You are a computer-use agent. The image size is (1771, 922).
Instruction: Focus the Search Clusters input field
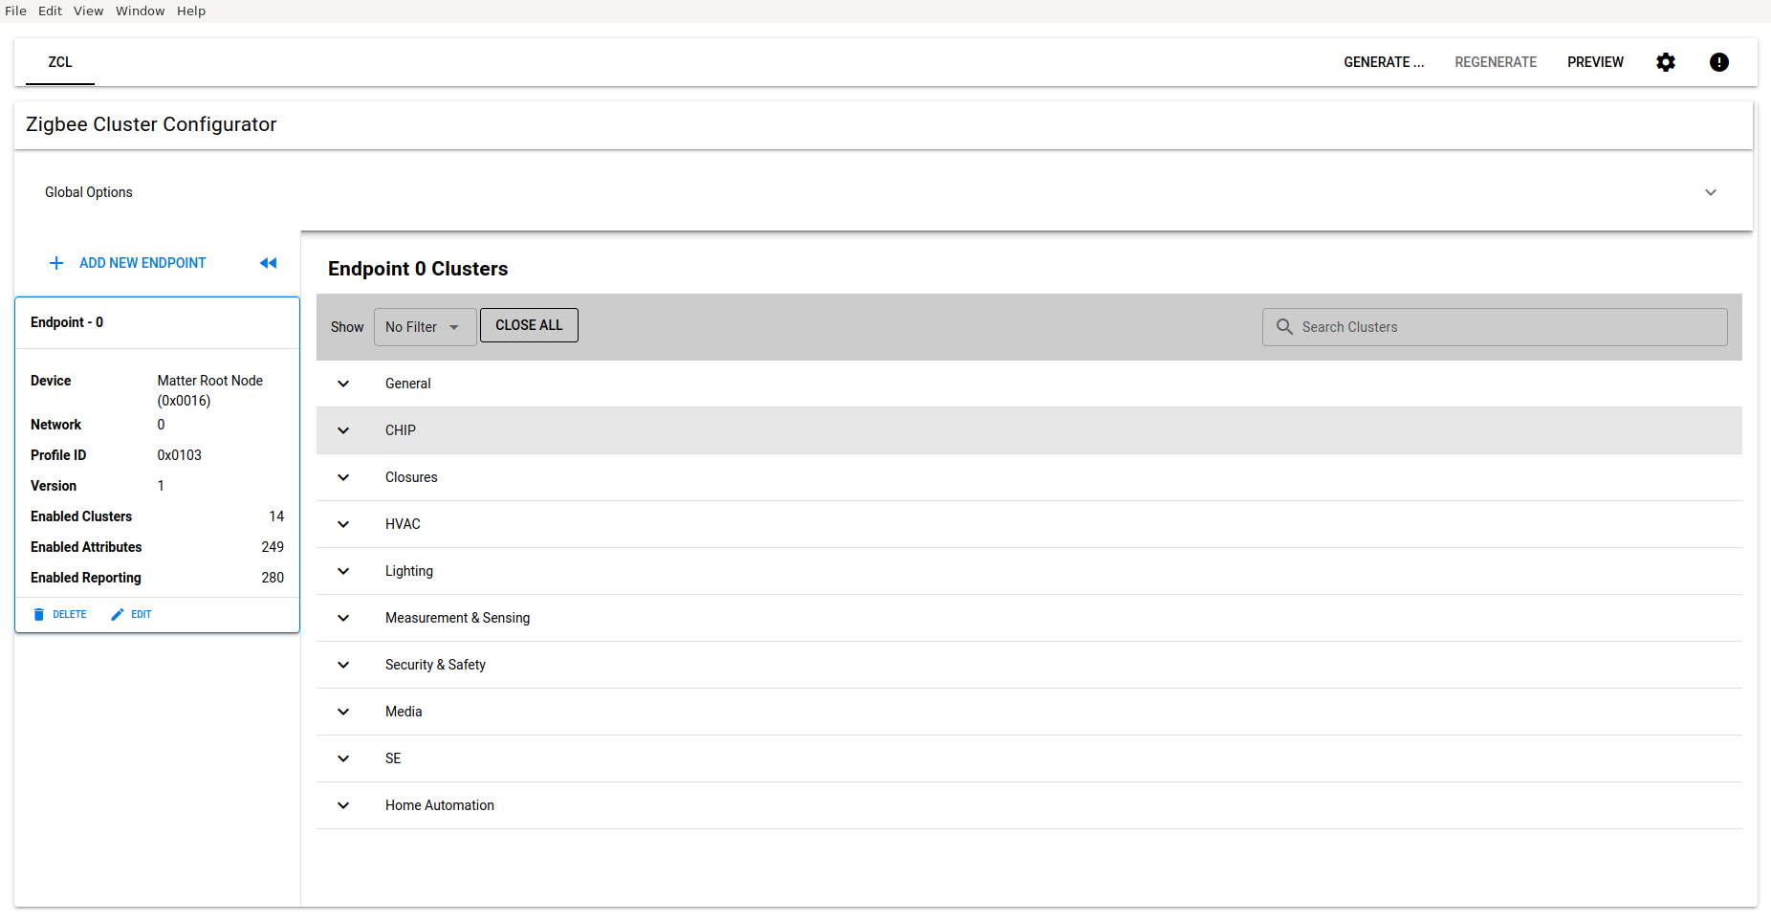[x=1506, y=327]
